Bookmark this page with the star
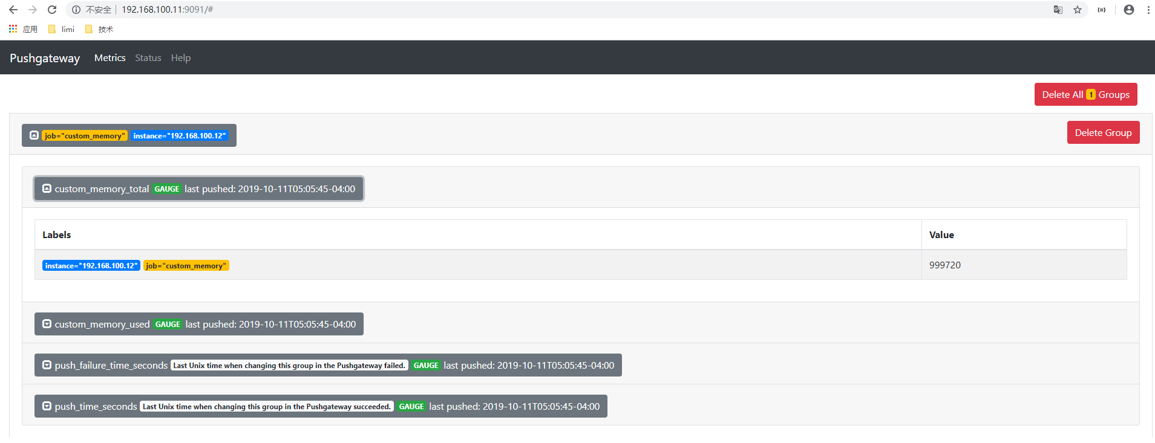This screenshot has width=1155, height=443. [1078, 10]
